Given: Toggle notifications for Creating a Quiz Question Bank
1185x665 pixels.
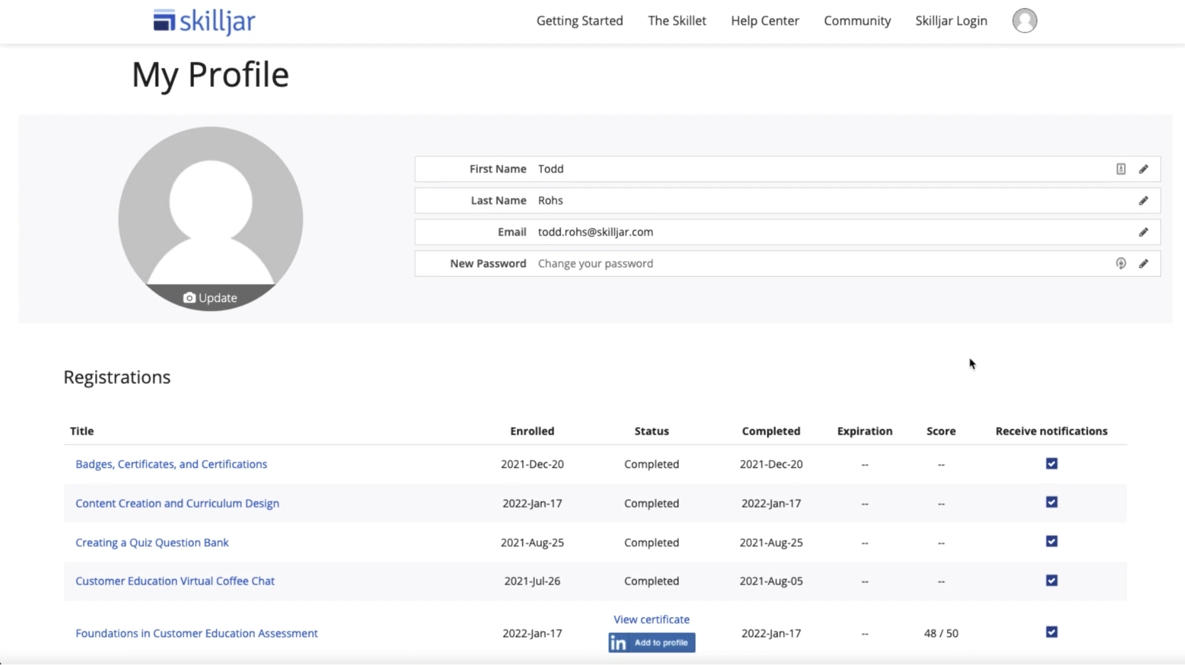Looking at the screenshot, I should pyautogui.click(x=1051, y=541).
